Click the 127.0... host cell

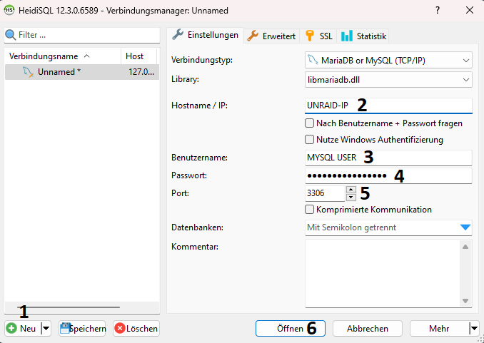141,72
